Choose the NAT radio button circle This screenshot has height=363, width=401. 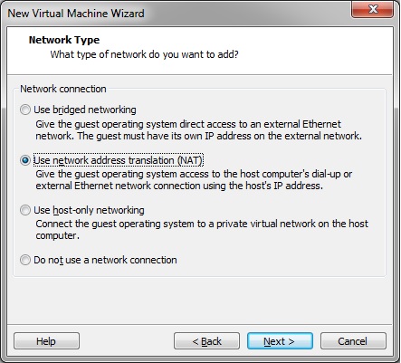click(25, 160)
